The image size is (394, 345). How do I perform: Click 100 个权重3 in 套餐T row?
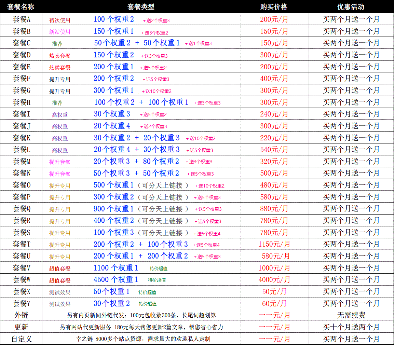pos(167,244)
